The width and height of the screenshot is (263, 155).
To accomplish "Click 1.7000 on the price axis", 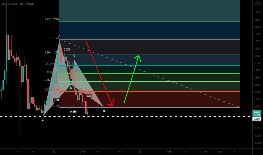I will pos(257,12).
